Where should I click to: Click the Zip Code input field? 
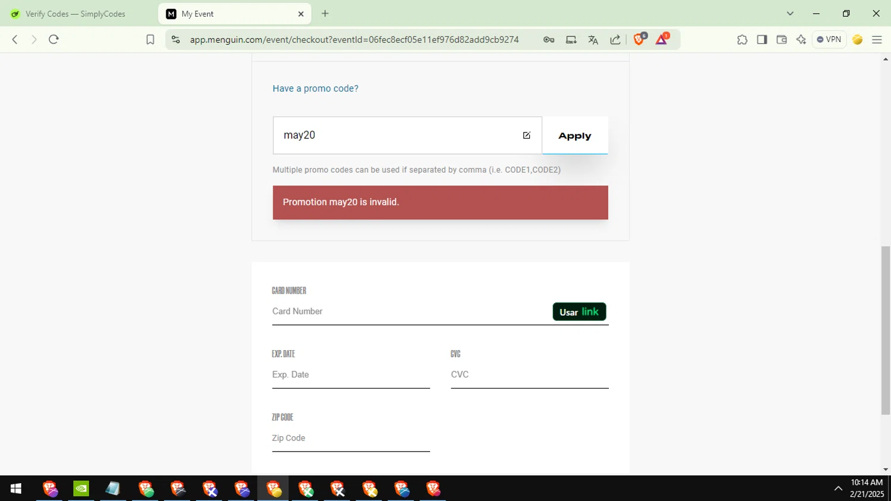point(350,438)
